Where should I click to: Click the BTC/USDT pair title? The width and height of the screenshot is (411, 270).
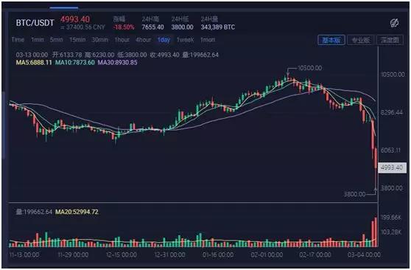[x=35, y=23]
